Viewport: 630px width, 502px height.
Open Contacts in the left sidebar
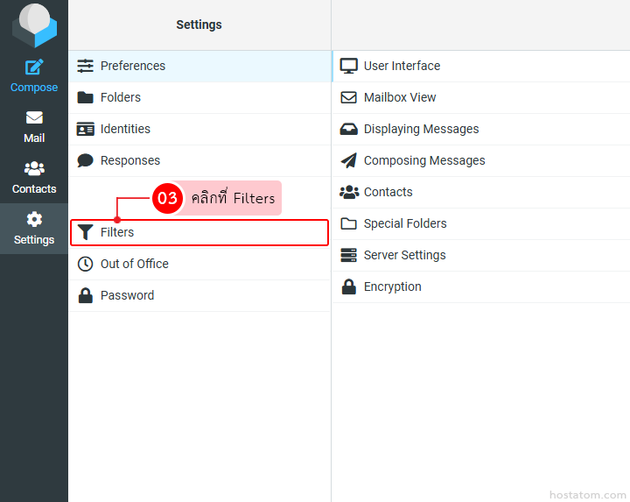34,177
